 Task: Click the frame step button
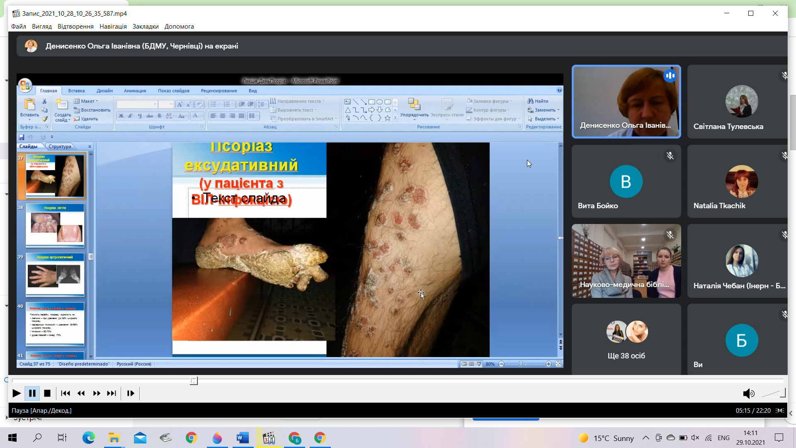[x=131, y=393]
